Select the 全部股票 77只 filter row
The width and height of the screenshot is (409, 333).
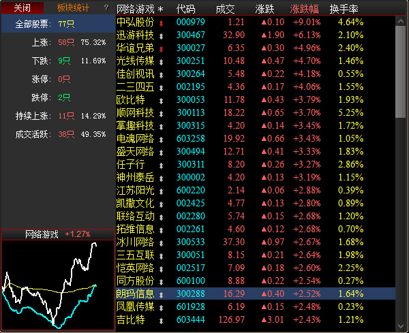click(56, 24)
